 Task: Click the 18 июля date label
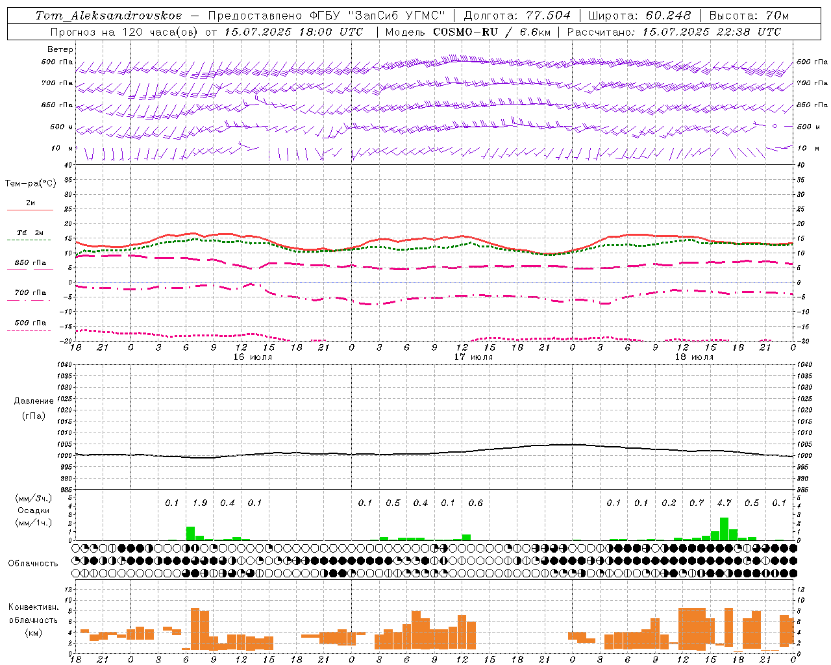(694, 357)
